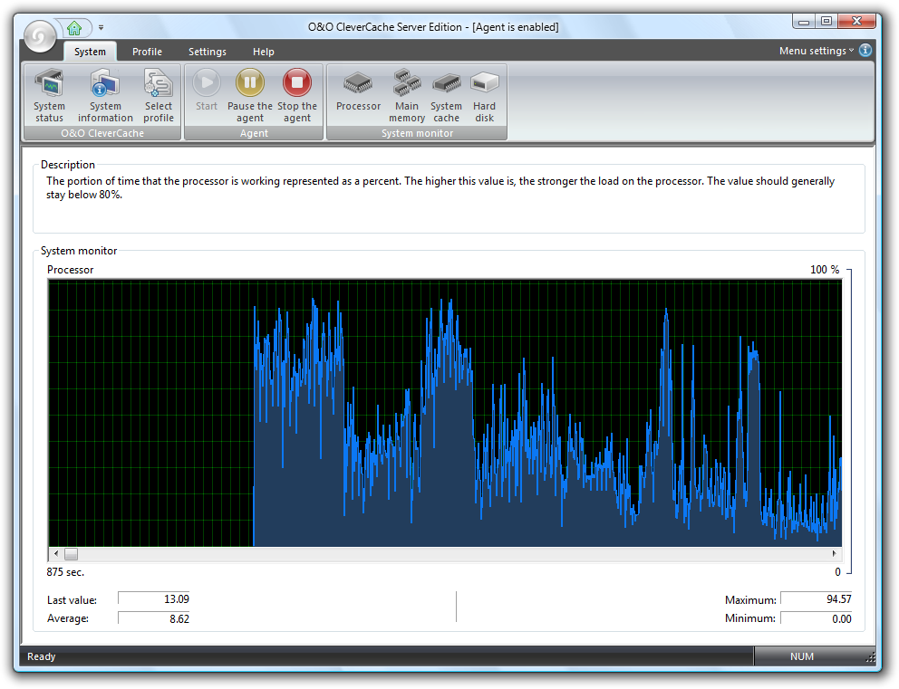The width and height of the screenshot is (899, 689).
Task: Stop the agent
Action: [297, 95]
